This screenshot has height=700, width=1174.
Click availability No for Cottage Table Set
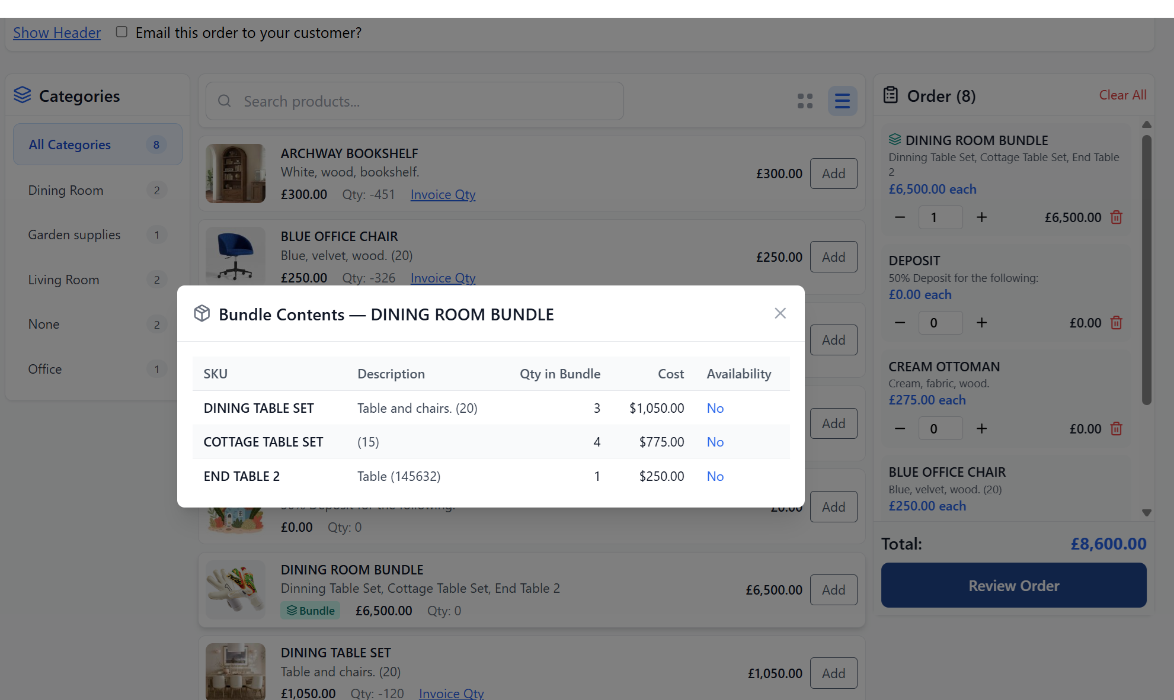[x=715, y=442]
